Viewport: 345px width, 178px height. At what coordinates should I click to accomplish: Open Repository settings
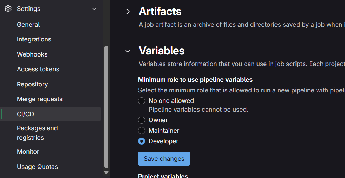click(x=32, y=84)
